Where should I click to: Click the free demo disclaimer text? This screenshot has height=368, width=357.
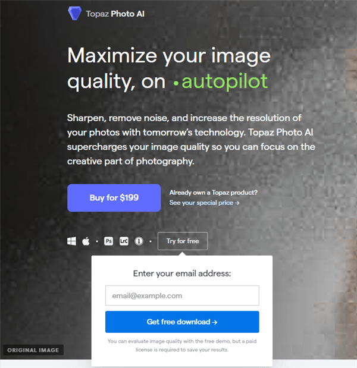click(182, 345)
